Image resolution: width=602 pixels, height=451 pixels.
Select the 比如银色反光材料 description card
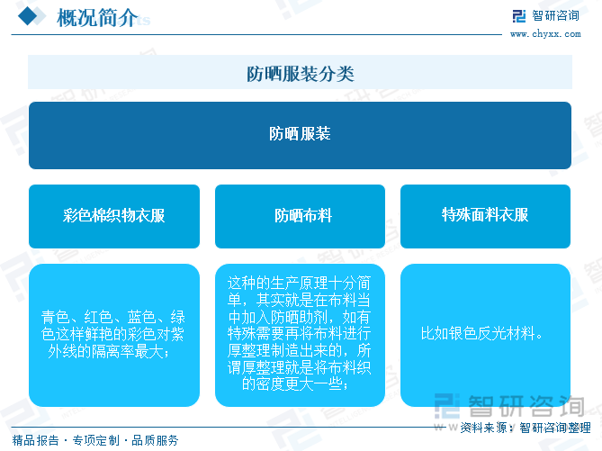pyautogui.click(x=485, y=335)
